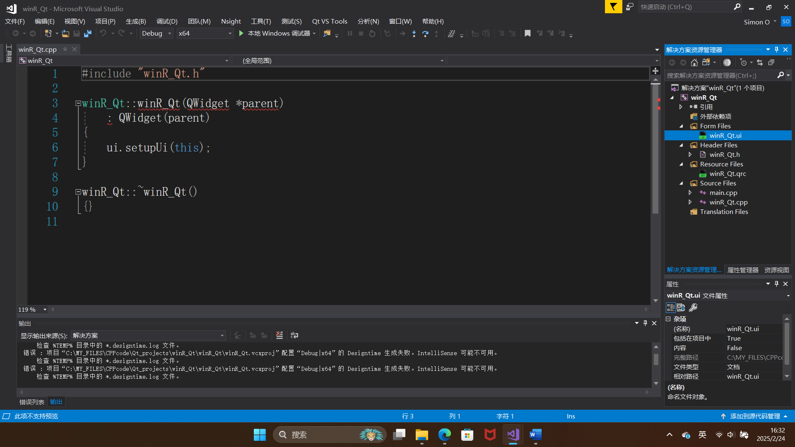
Task: Open the x64 platform dropdown
Action: [x=205, y=33]
